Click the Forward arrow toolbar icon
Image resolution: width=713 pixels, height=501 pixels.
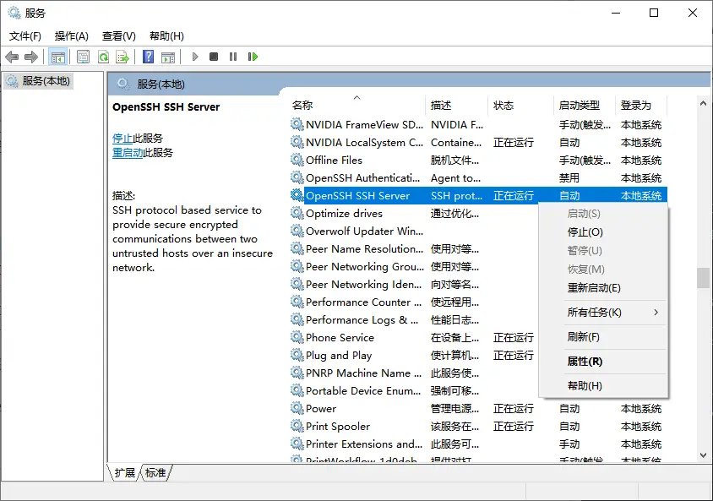[31, 57]
